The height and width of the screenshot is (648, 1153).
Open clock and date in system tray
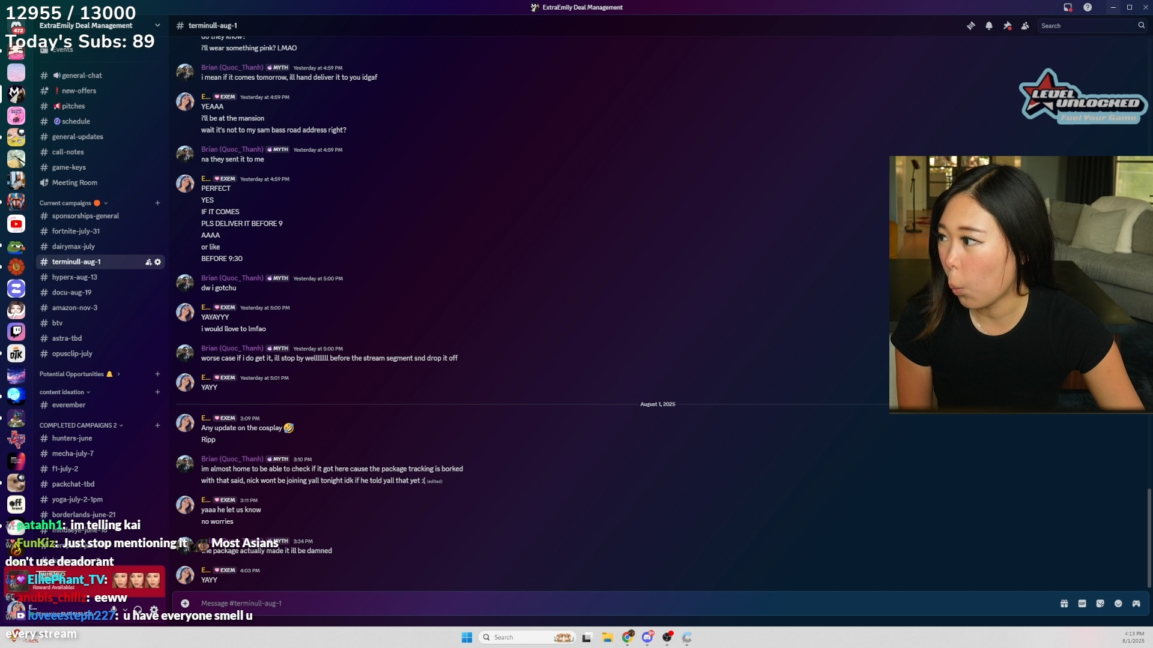point(1133,637)
